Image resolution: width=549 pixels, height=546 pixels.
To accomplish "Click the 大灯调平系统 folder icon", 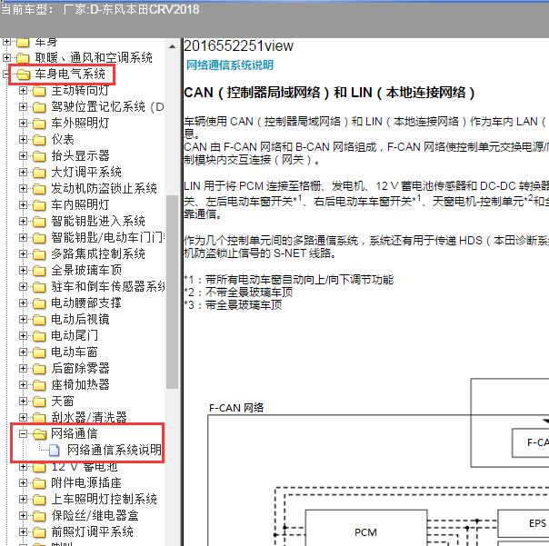I will (x=39, y=173).
